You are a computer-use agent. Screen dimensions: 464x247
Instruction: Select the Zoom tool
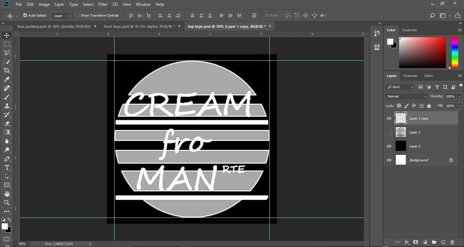7,203
